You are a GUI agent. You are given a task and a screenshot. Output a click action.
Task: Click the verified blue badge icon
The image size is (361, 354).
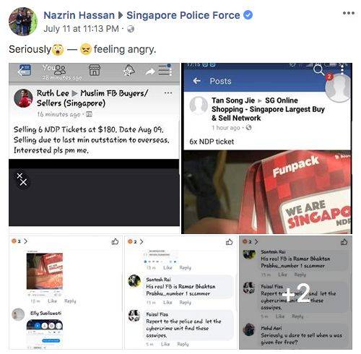click(248, 15)
